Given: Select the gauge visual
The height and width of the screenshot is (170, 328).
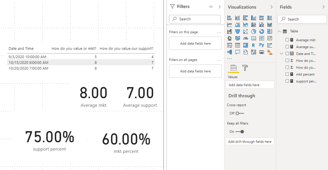Looking at the screenshot, I should (x=246, y=38).
